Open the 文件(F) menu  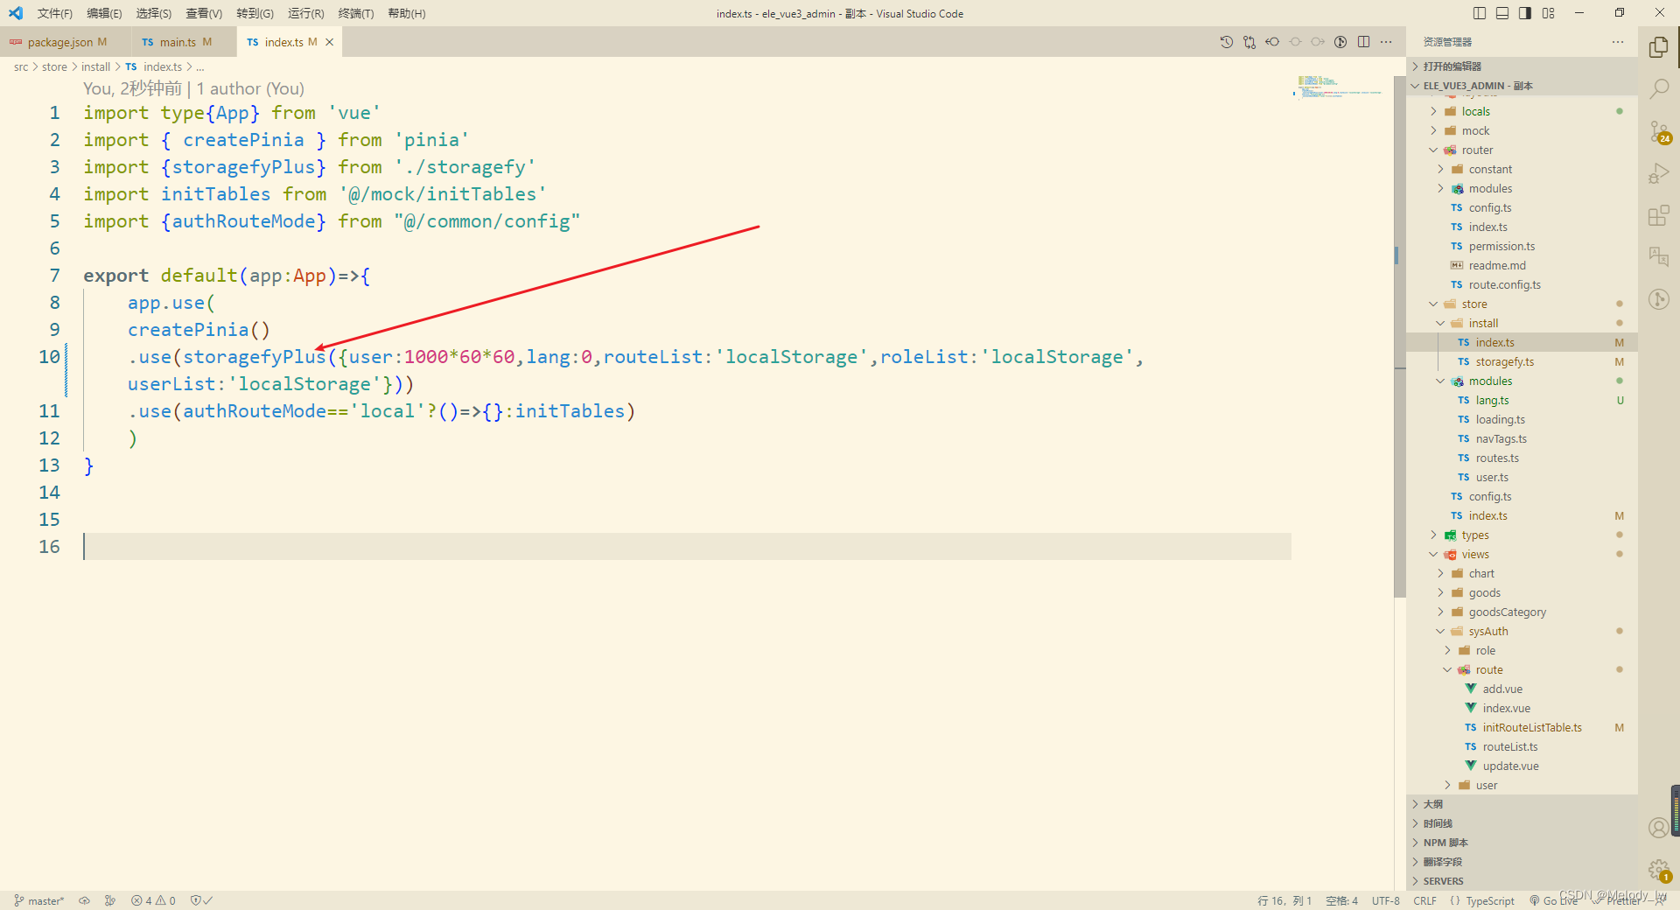54,13
